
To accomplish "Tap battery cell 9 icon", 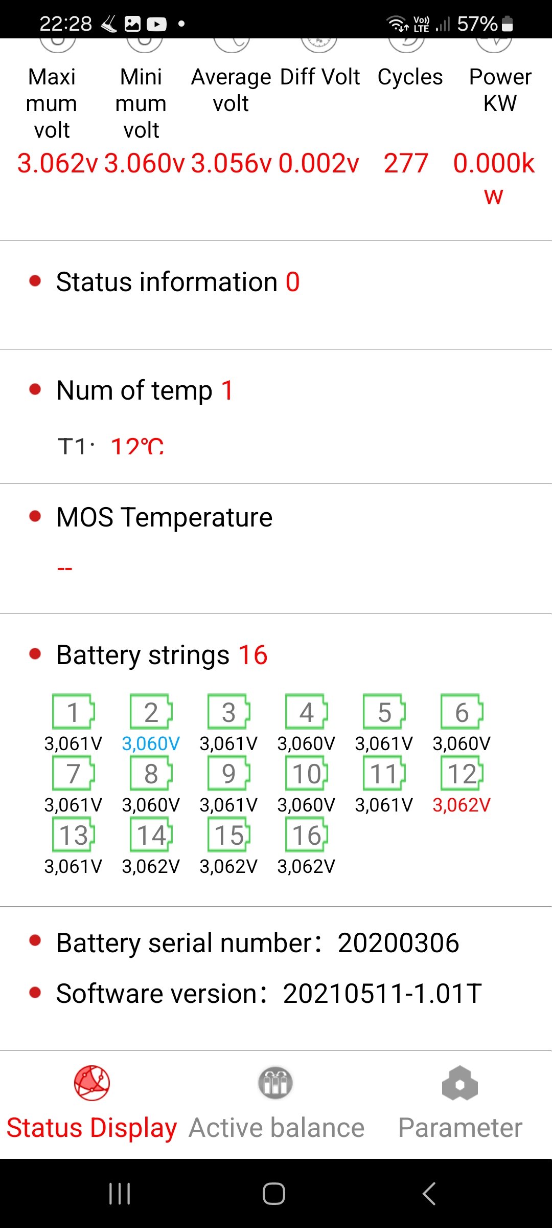I will [x=229, y=773].
